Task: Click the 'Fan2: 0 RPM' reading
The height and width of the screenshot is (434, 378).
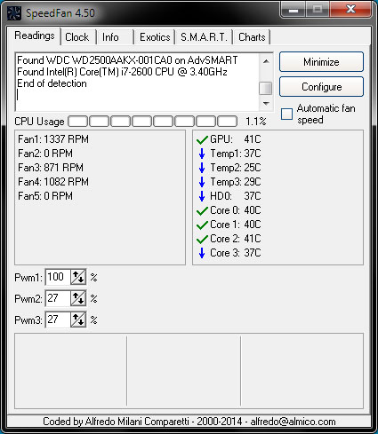Action: [45, 154]
